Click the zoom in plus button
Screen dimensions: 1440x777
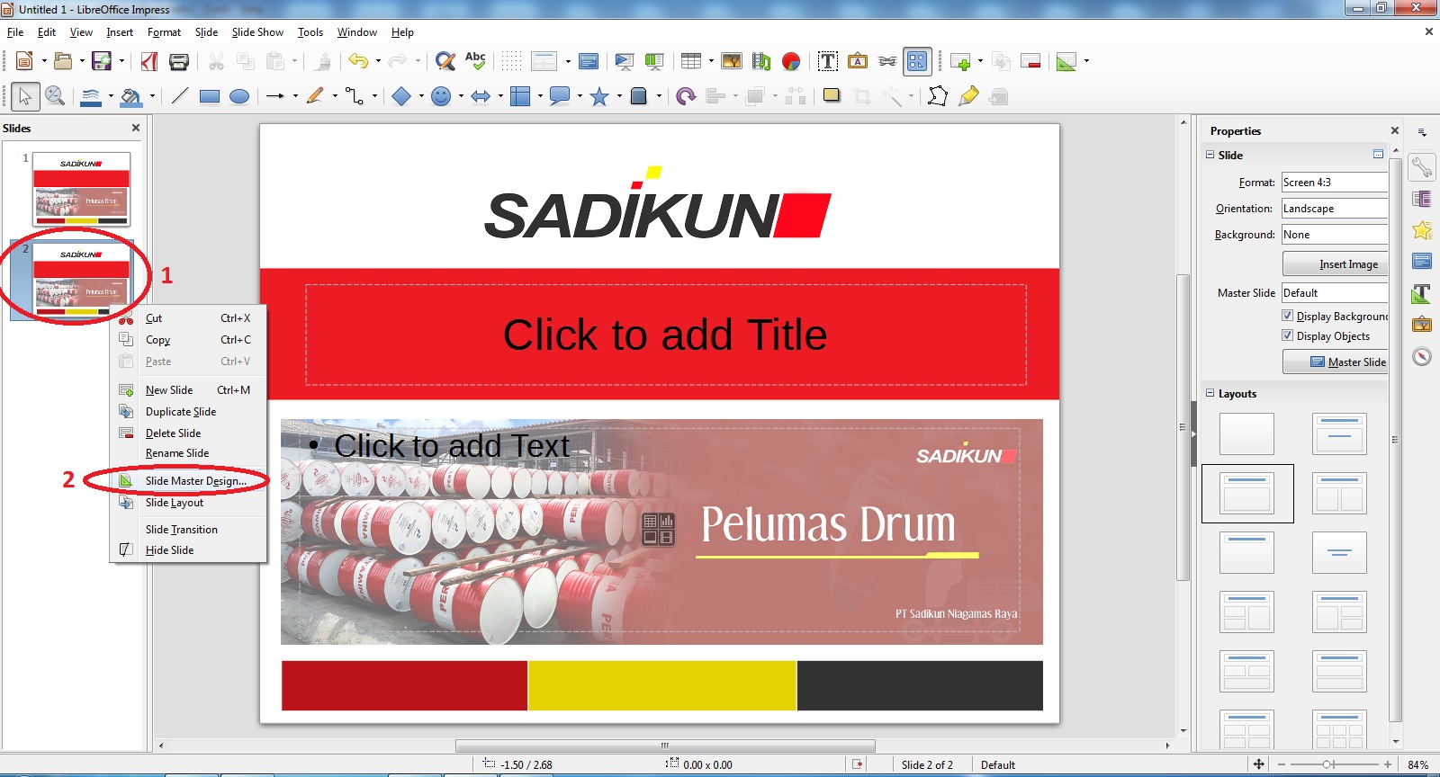pos(1388,764)
